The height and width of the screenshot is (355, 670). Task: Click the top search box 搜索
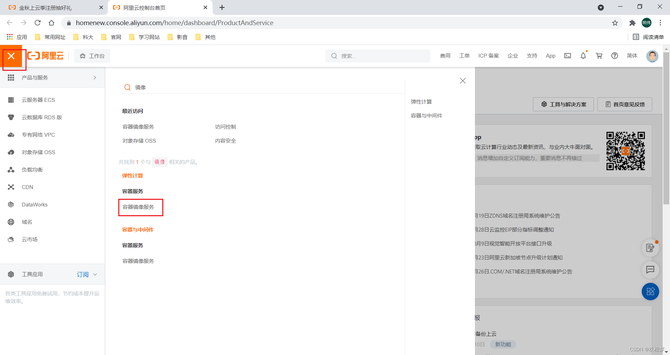[x=378, y=56]
